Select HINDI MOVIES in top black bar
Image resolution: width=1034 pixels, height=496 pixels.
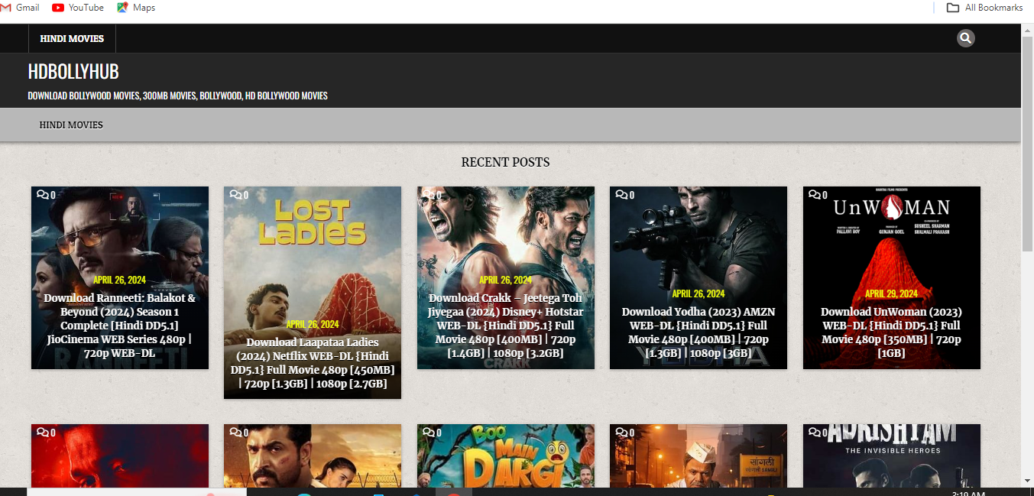pyautogui.click(x=72, y=38)
